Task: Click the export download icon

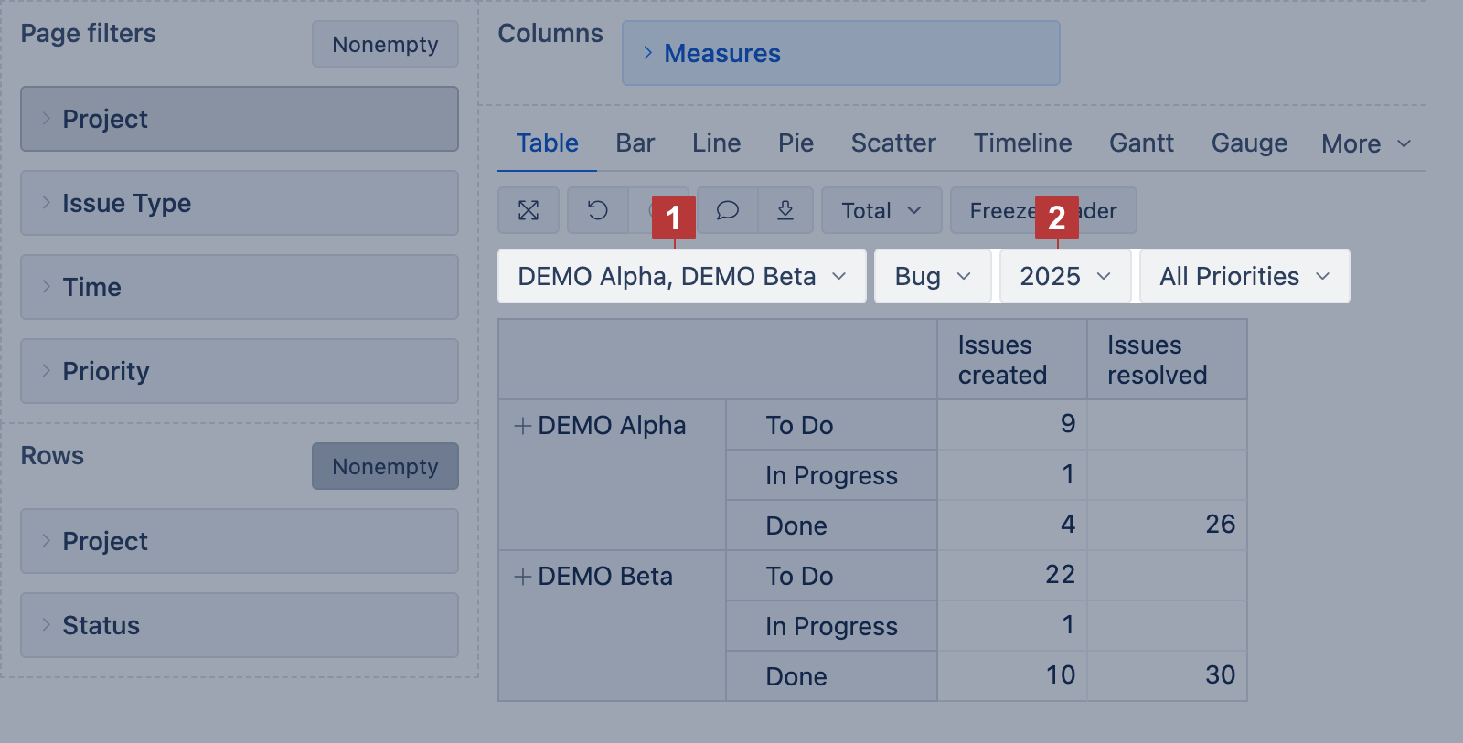Action: 785,211
